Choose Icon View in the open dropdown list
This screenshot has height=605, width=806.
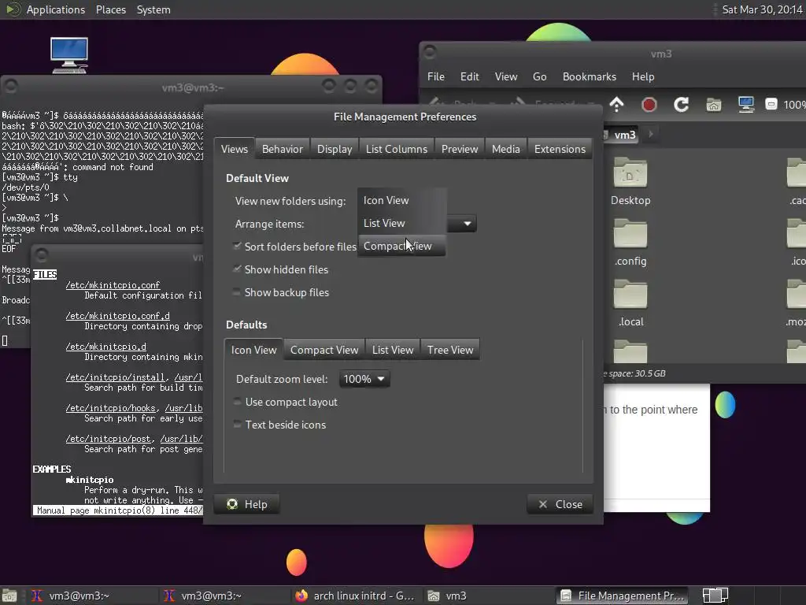(402, 201)
